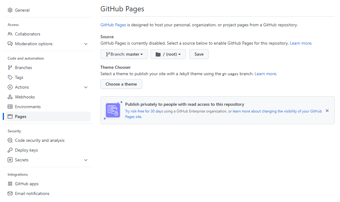Click the purple private publishing illustration
The height and width of the screenshot is (202, 340).
click(x=113, y=110)
